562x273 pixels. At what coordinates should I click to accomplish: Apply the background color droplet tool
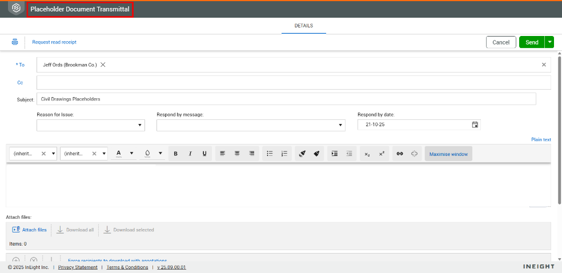147,153
